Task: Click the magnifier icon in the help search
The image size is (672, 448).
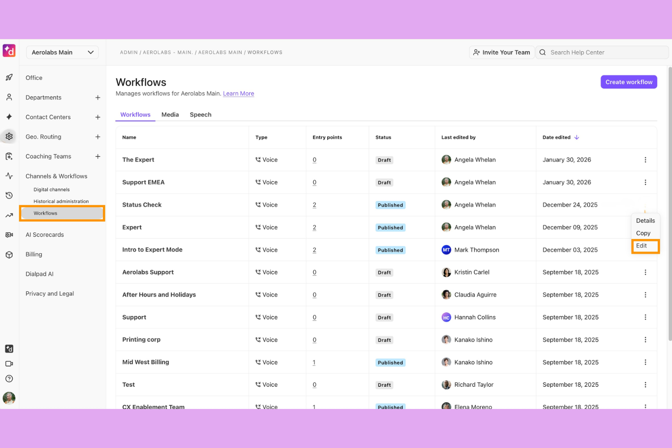Action: pos(543,52)
